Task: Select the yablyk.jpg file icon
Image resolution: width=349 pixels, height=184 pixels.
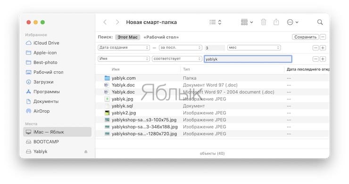Action: [x=107, y=99]
